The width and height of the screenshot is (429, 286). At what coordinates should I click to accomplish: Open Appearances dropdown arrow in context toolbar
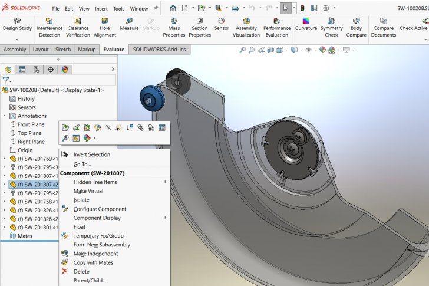tap(94, 138)
